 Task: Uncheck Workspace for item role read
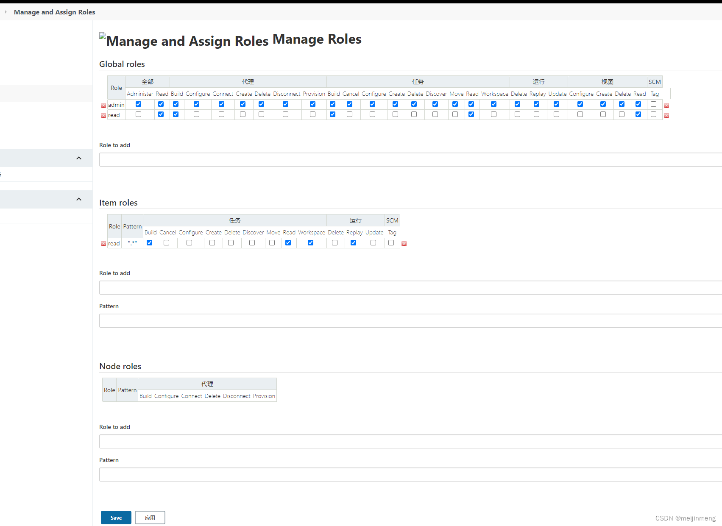click(310, 242)
